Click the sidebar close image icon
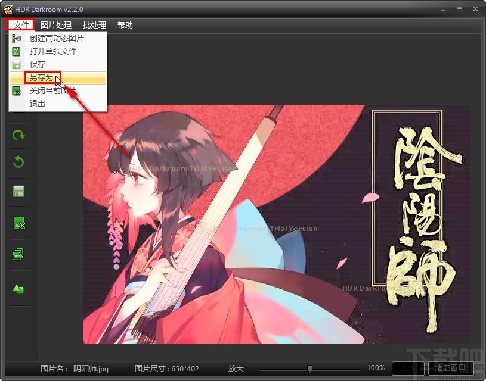 (x=19, y=223)
